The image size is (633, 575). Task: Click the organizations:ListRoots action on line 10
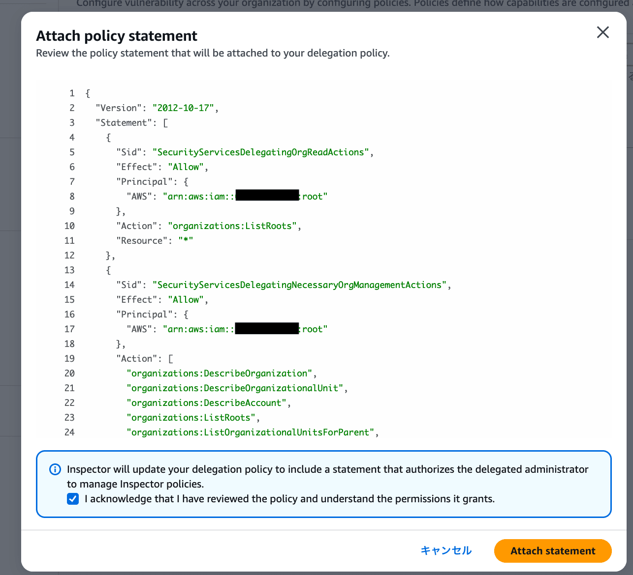pyautogui.click(x=232, y=226)
